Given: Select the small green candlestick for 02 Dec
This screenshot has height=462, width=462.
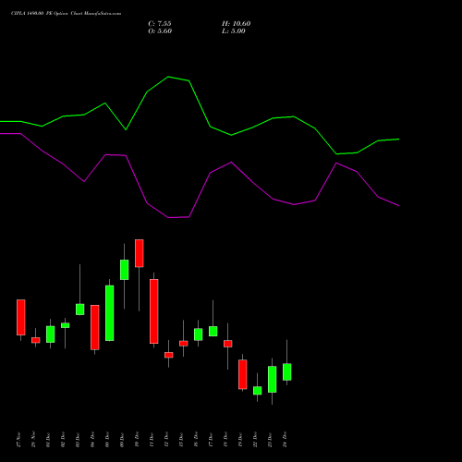Looking at the screenshot, I should (66, 325).
